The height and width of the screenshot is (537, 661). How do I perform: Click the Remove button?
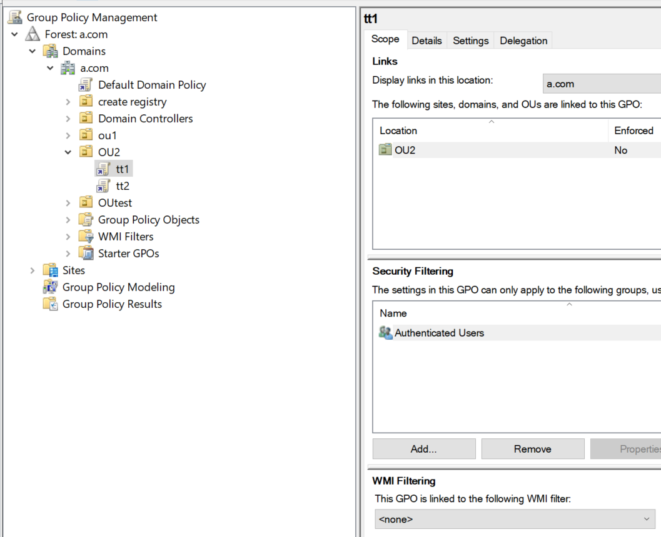pyautogui.click(x=532, y=448)
